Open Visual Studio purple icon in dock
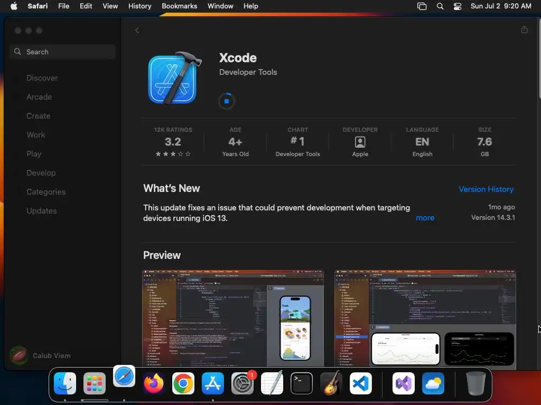This screenshot has width=541, height=405. 403,383
